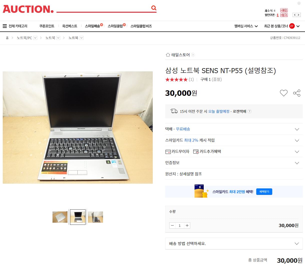Viewport: 305px width, 264px height.
Task: Open the 쿠폰포인트 menu item
Action: click(47, 26)
